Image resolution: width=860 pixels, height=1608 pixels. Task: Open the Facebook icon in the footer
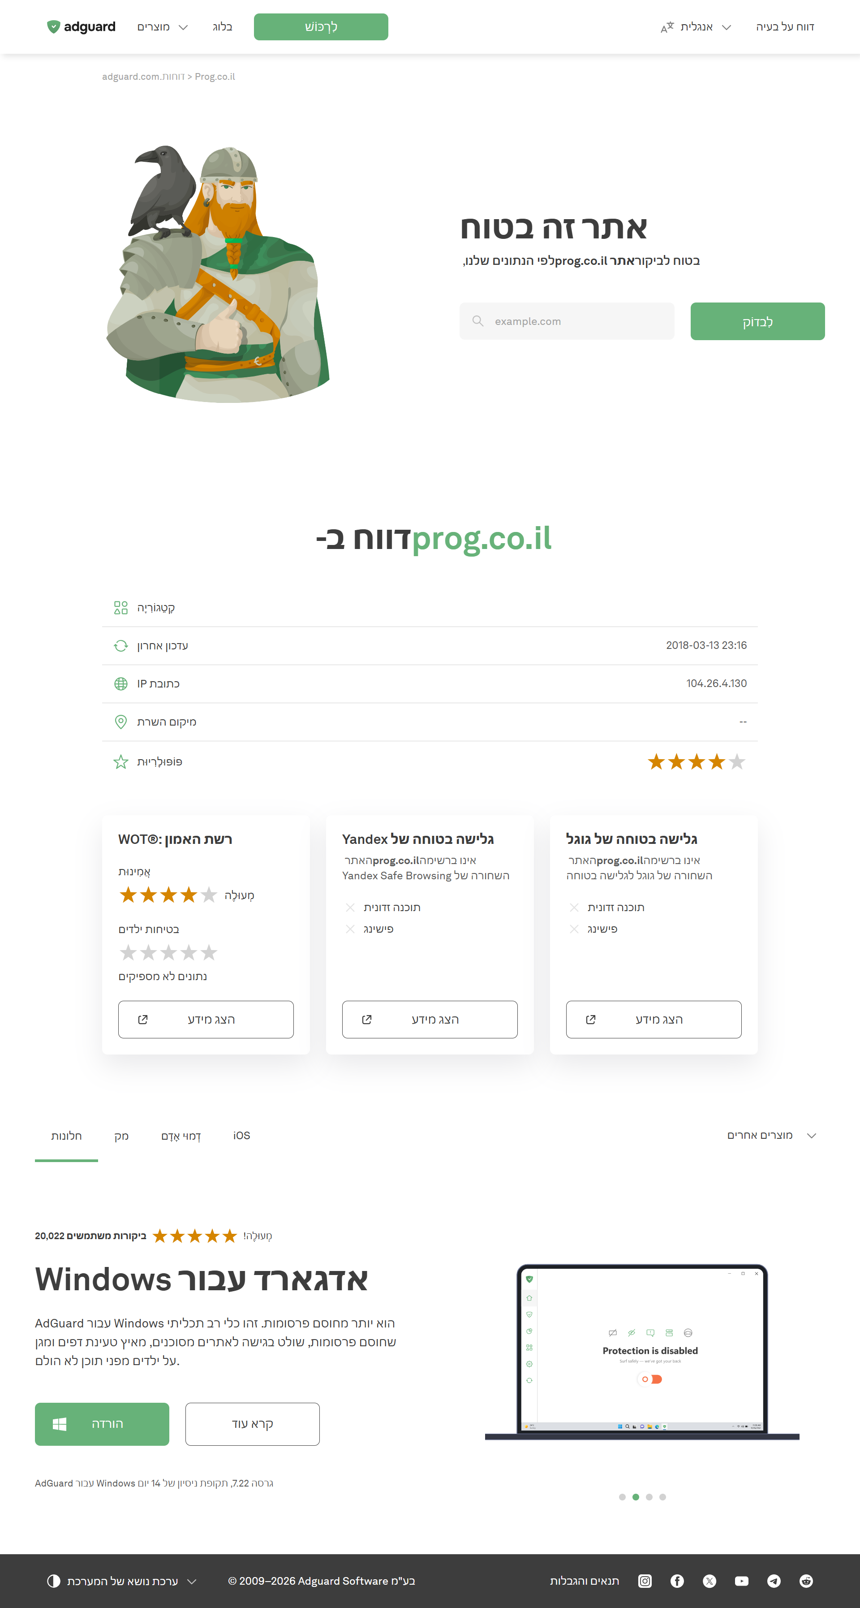(x=677, y=1581)
